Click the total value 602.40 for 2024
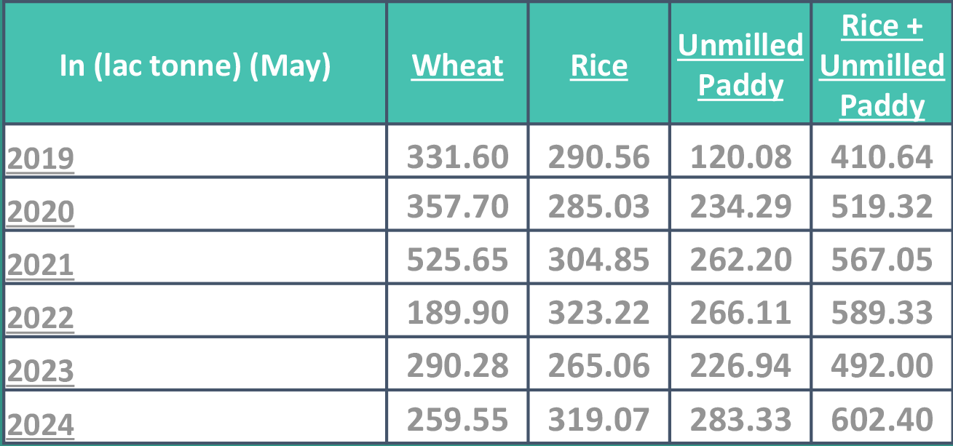This screenshot has width=953, height=446. pos(882,420)
